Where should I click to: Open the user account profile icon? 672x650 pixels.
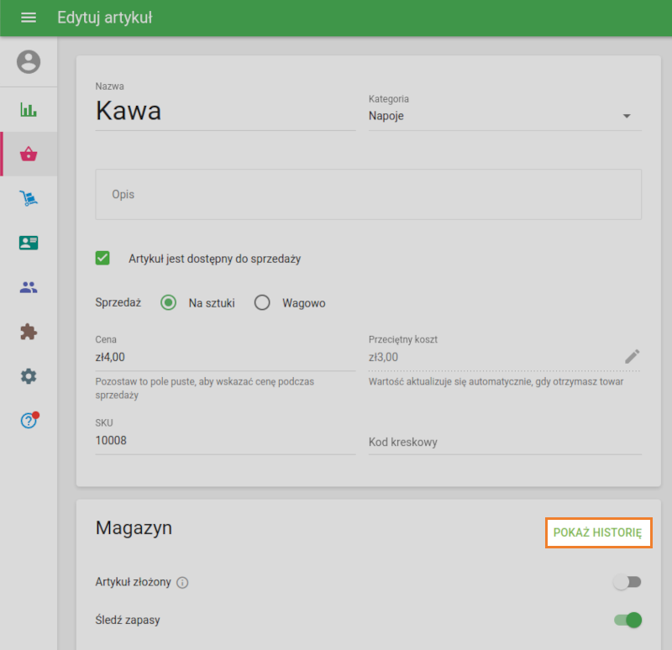29,62
